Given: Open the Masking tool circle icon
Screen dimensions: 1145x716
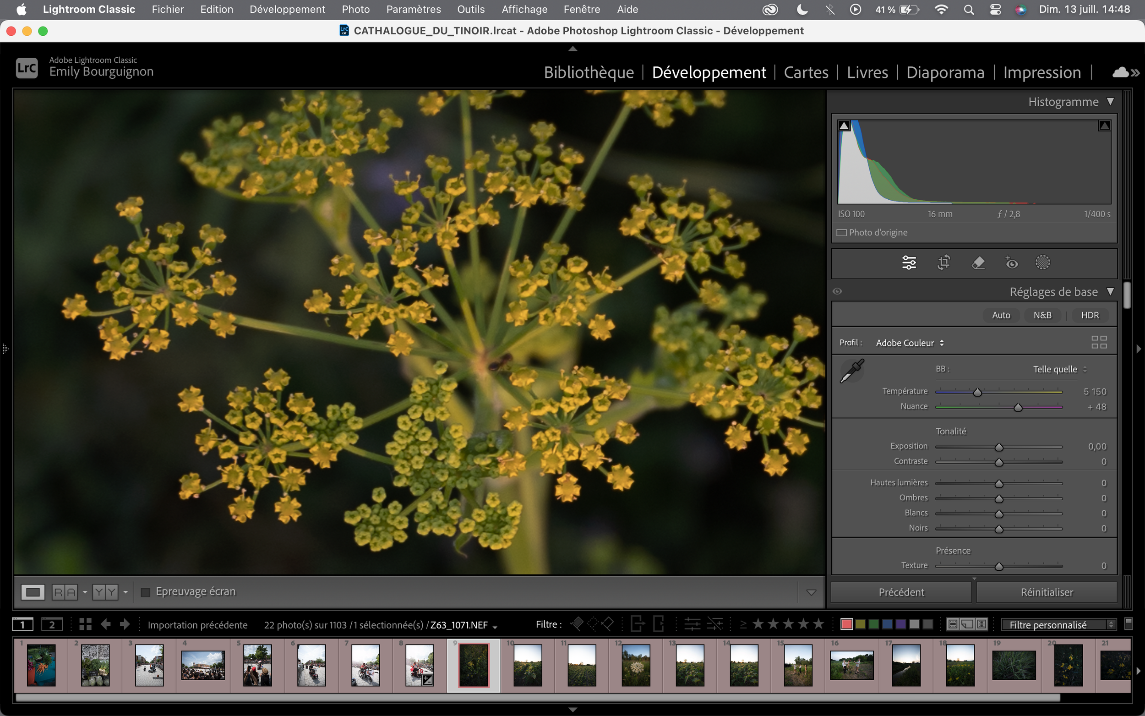Looking at the screenshot, I should (x=1042, y=262).
